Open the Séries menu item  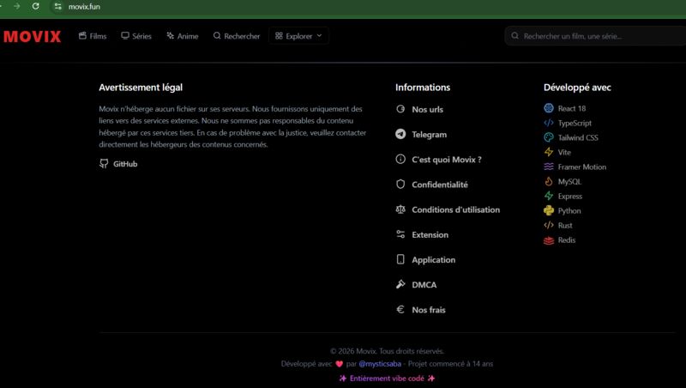(136, 36)
